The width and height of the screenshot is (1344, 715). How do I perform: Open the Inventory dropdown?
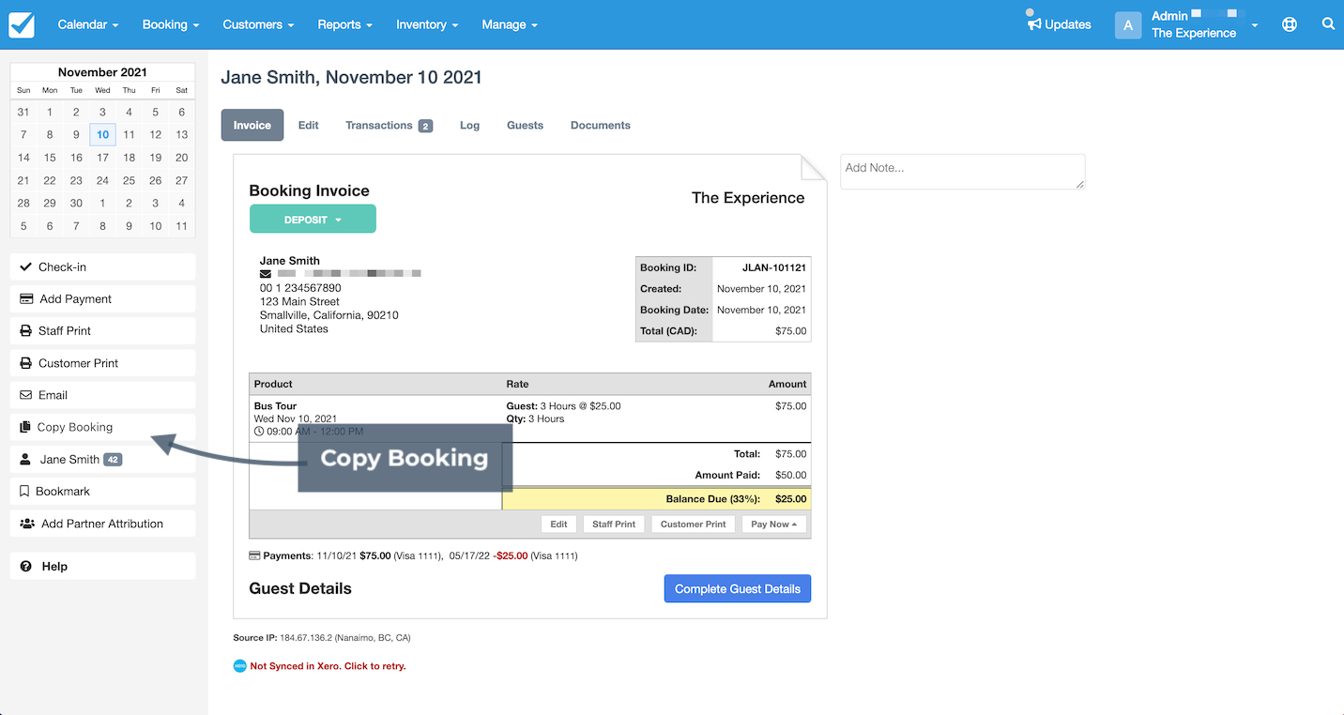427,24
